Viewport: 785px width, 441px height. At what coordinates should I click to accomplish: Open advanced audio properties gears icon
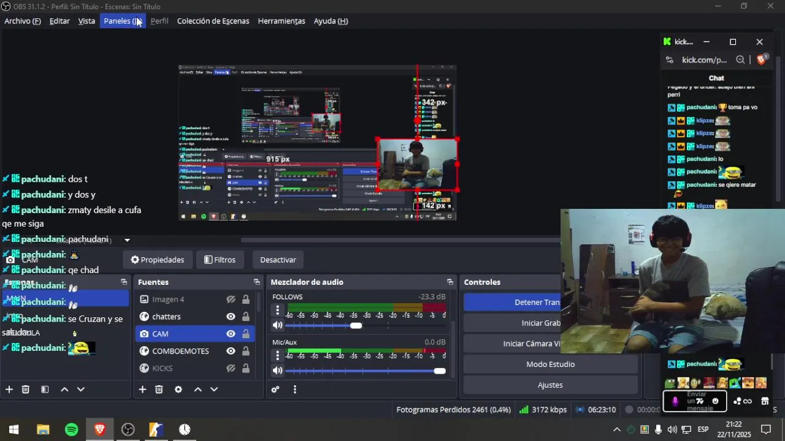(275, 389)
